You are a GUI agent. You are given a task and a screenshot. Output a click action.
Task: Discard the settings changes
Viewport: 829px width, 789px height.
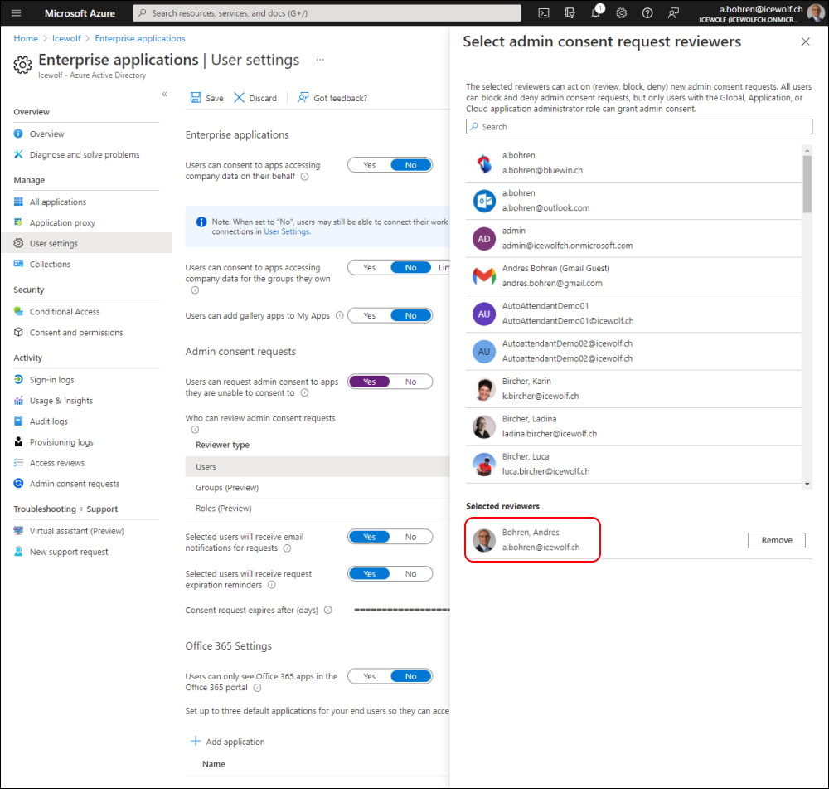click(x=255, y=98)
